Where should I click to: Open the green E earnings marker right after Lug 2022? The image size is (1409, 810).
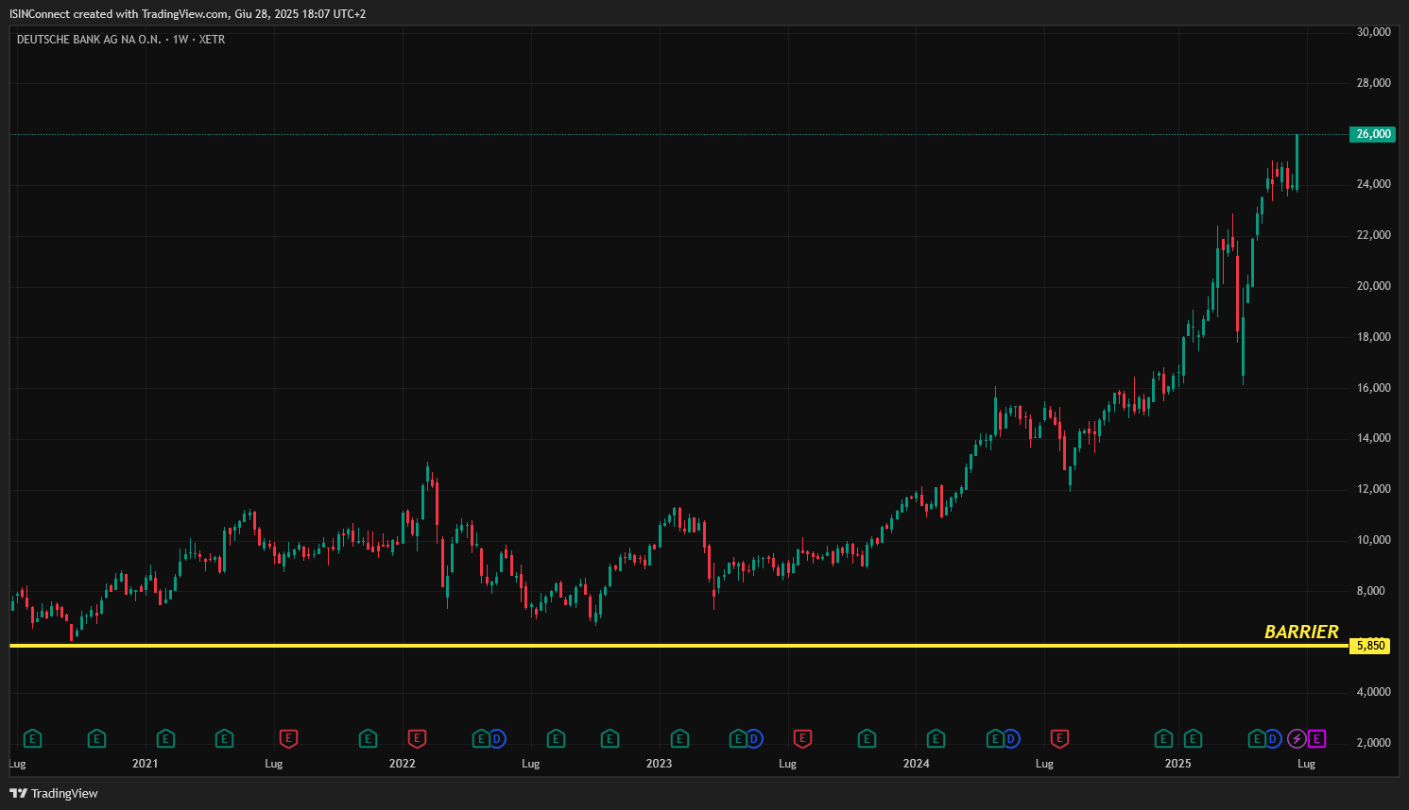(x=556, y=738)
